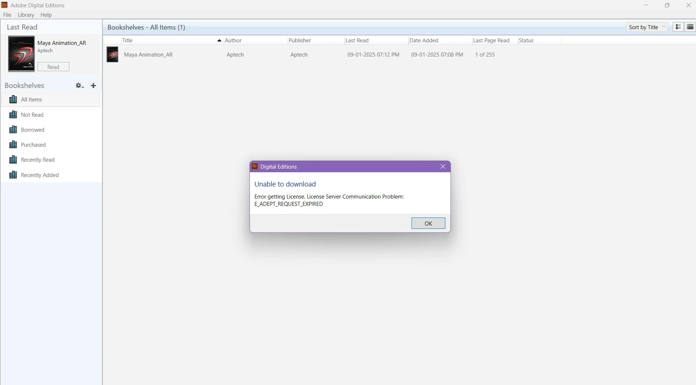
Task: Click the Maya Animation_AR cover in list
Action: [112, 54]
